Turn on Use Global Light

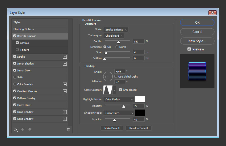coord(116,76)
